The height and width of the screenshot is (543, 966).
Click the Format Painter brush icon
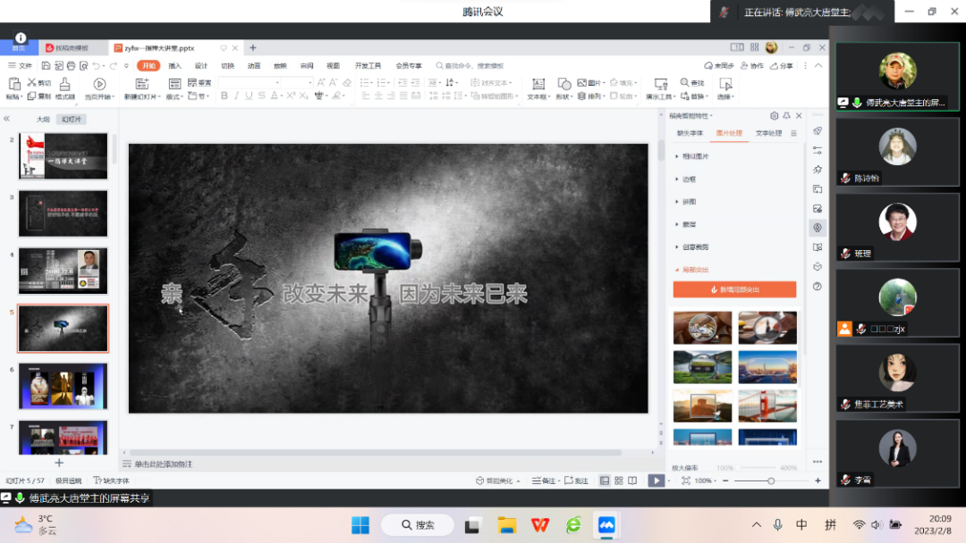tap(64, 84)
